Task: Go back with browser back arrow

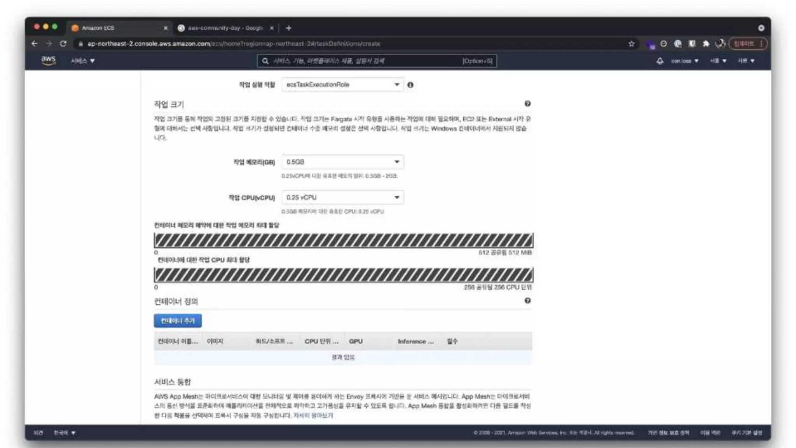Action: click(34, 44)
